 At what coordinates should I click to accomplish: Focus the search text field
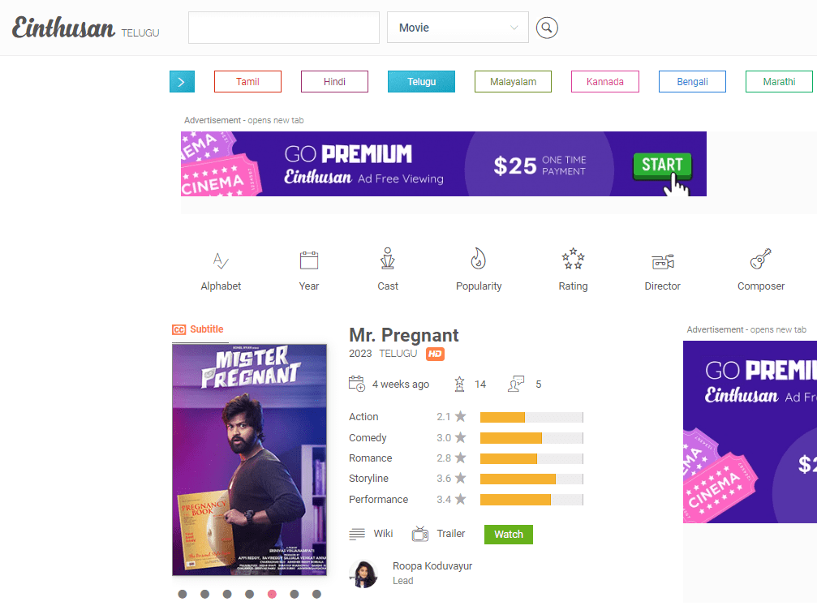283,28
